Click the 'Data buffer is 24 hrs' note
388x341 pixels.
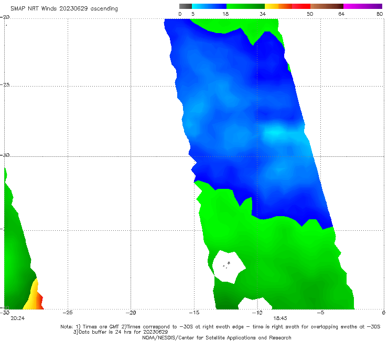click(121, 332)
